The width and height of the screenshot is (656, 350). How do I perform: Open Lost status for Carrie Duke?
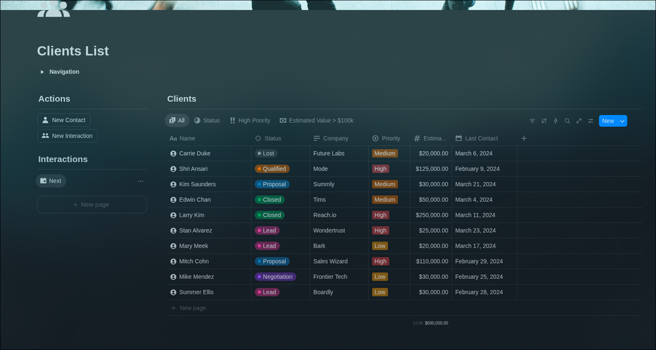point(266,153)
